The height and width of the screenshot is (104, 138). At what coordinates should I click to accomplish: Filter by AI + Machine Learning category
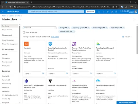[x=10, y=95]
